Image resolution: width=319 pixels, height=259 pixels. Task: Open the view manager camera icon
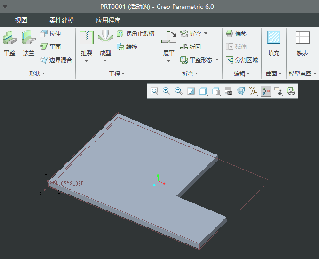(x=229, y=91)
